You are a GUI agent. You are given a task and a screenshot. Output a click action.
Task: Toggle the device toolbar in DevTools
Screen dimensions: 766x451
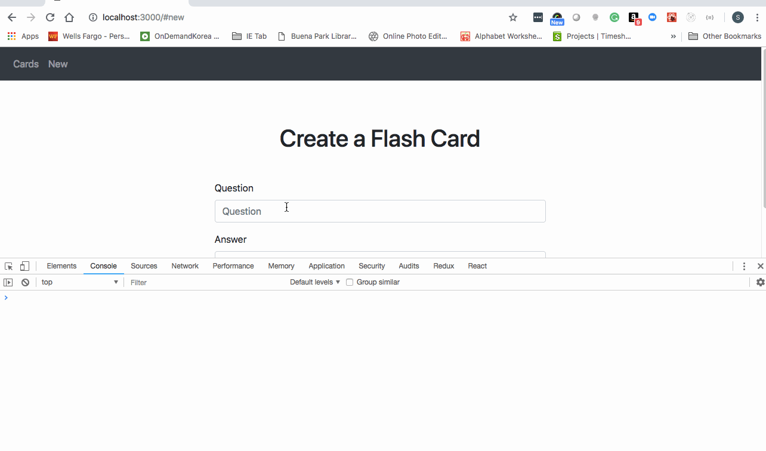coord(24,265)
